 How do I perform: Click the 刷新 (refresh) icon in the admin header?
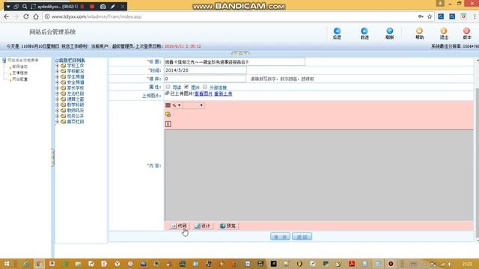[x=389, y=31]
